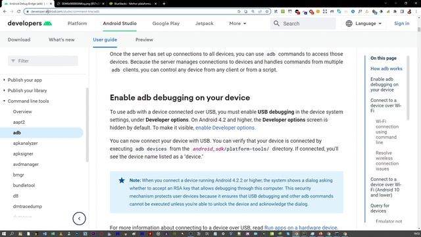Switch to What's new tab
421x237 pixels.
61,39
